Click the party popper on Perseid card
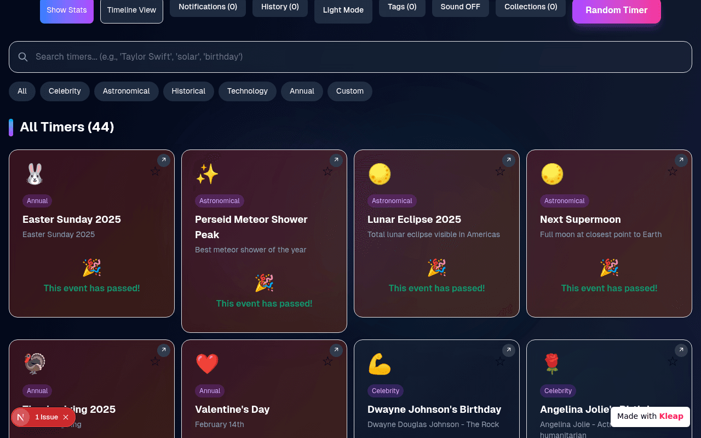Image resolution: width=701 pixels, height=438 pixels. [x=264, y=283]
